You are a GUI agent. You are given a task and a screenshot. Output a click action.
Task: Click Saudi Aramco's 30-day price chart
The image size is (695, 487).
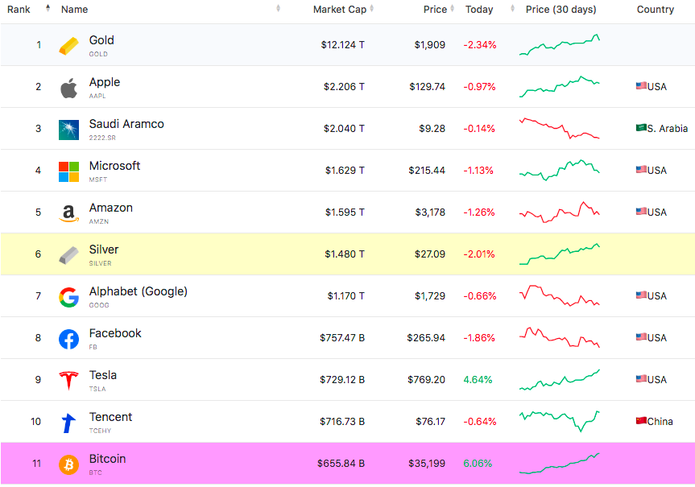point(560,129)
